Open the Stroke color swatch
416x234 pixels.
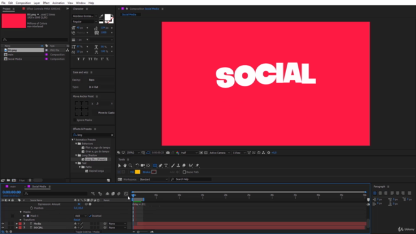click(153, 172)
